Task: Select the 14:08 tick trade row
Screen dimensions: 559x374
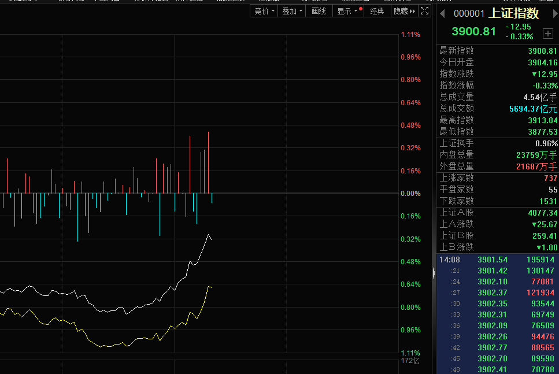Action: click(x=497, y=260)
